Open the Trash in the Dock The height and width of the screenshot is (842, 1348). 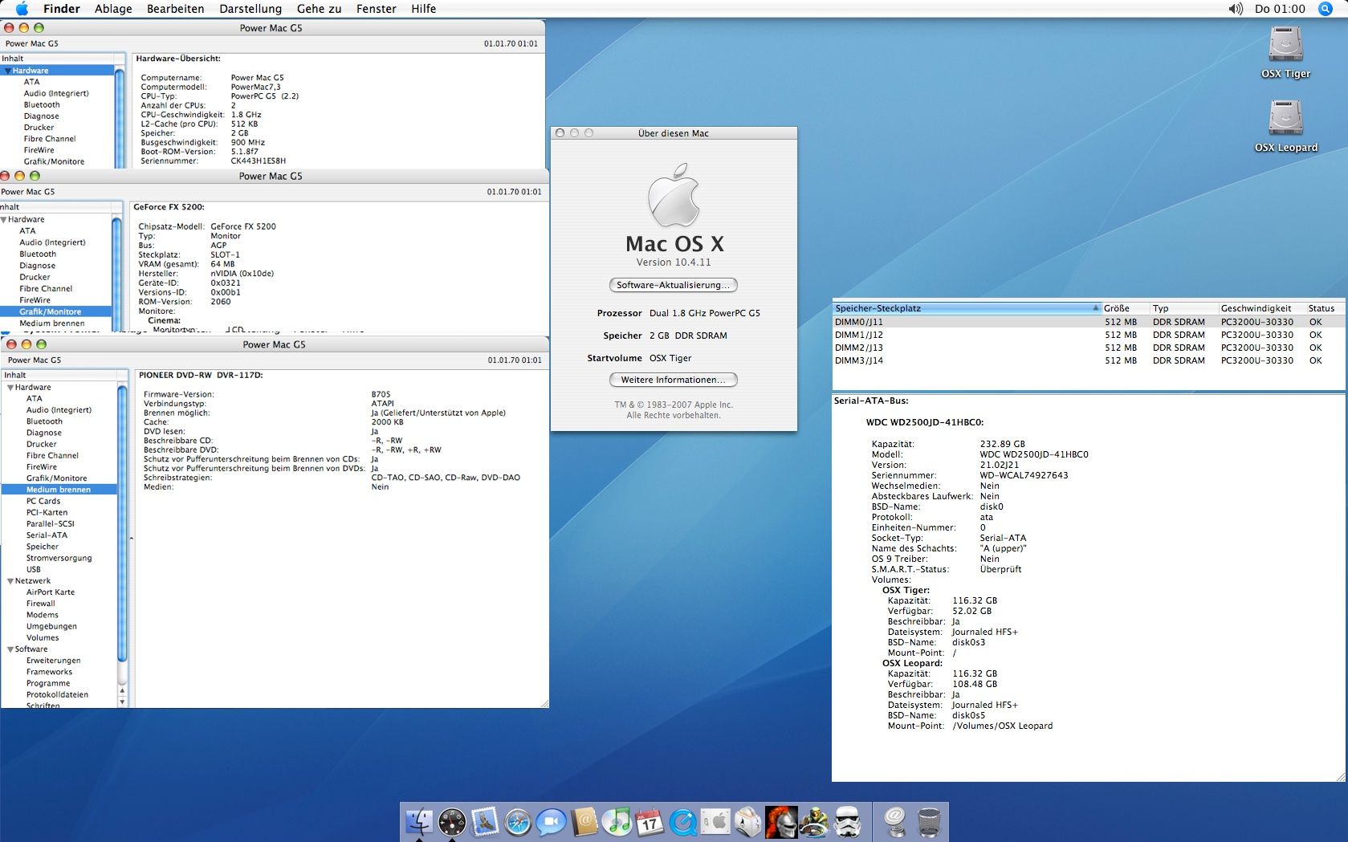[928, 821]
